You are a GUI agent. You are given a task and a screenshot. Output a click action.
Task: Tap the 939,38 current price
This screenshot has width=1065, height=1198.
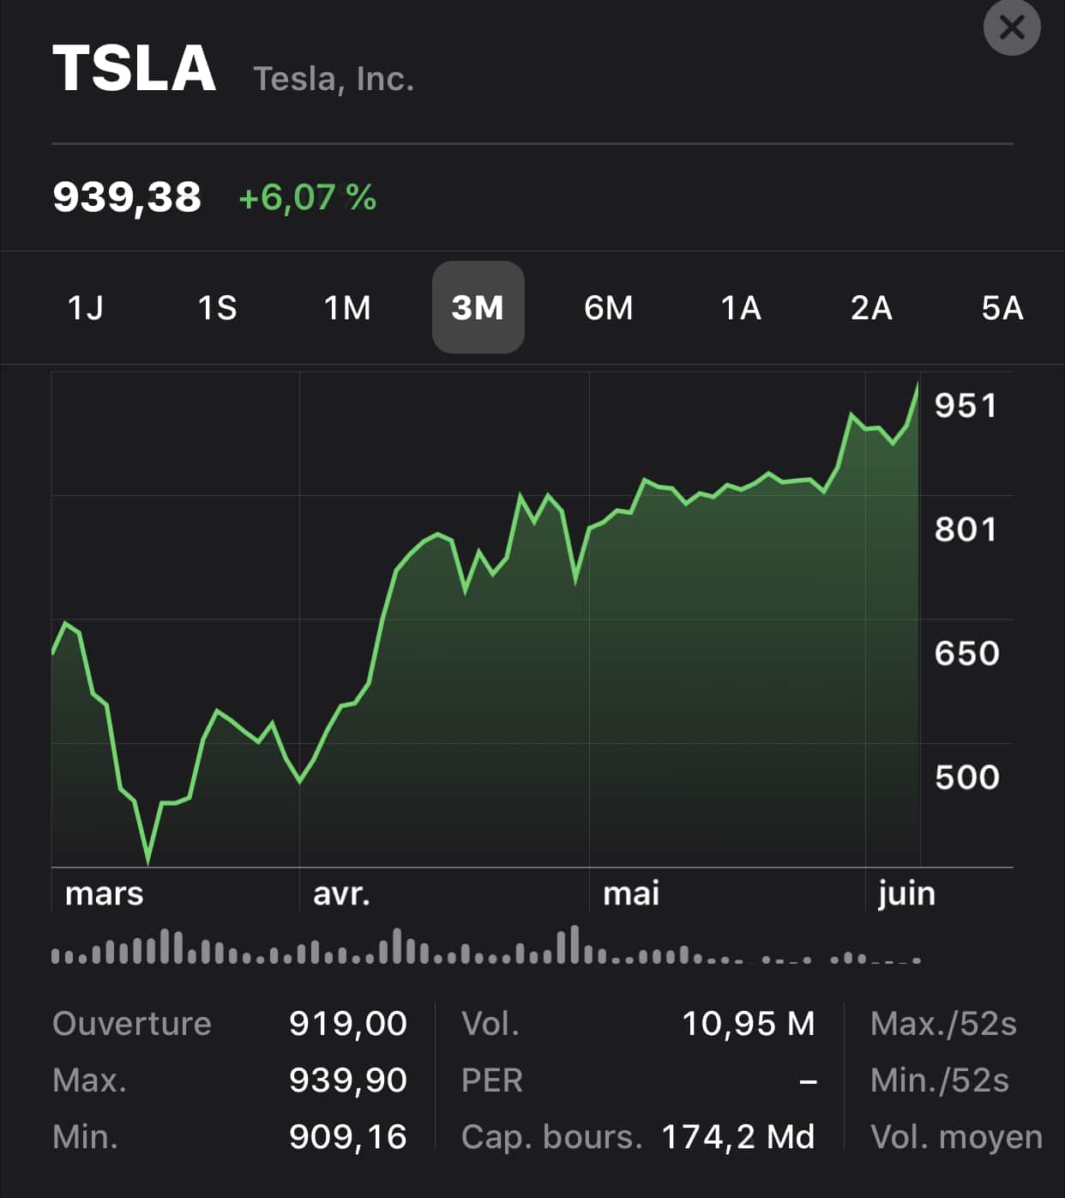click(127, 197)
